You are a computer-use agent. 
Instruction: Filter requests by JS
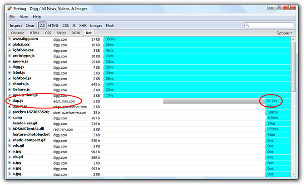(74, 25)
